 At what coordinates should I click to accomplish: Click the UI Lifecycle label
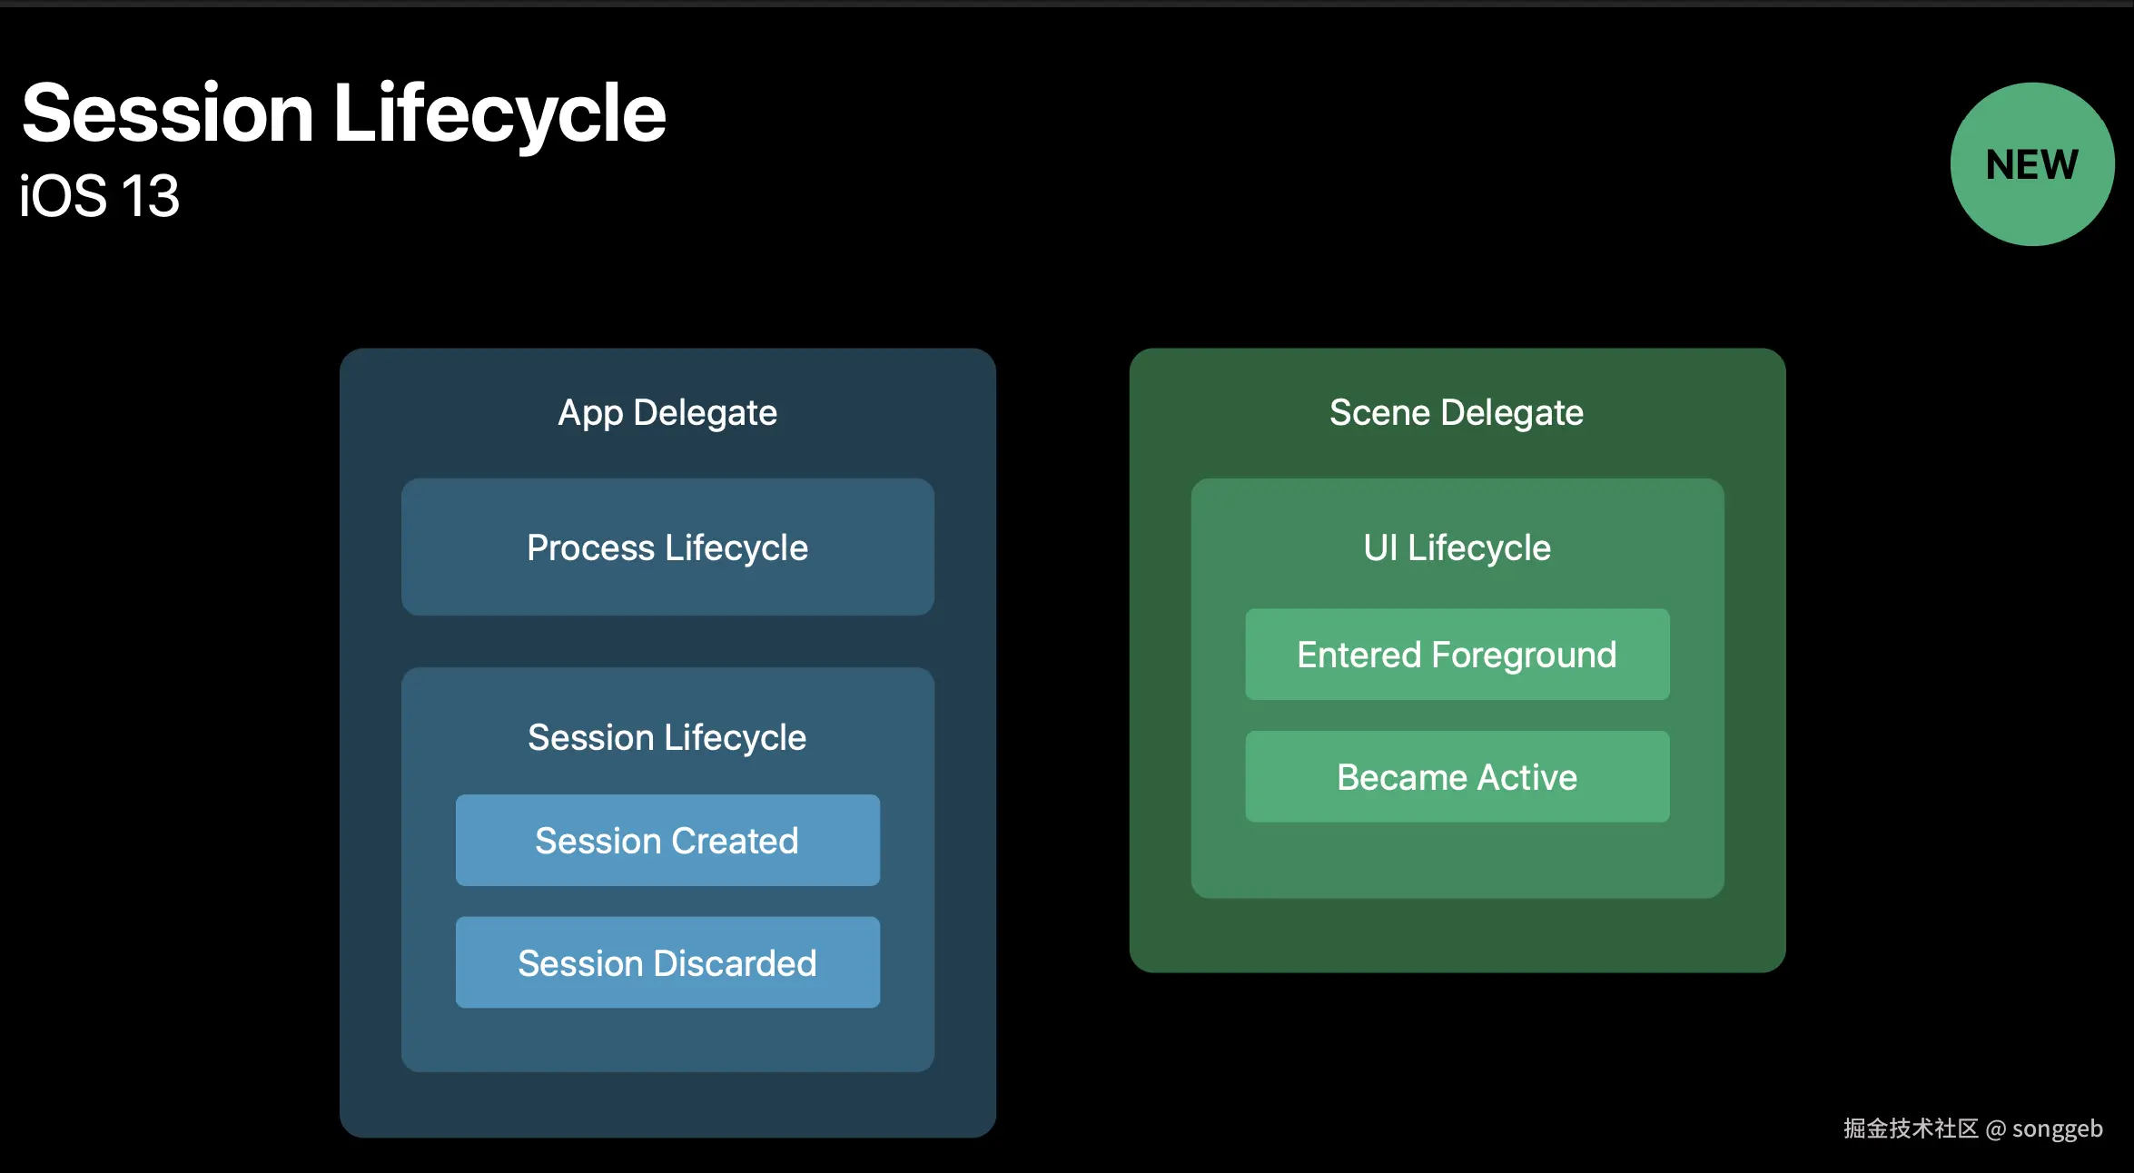tap(1457, 547)
